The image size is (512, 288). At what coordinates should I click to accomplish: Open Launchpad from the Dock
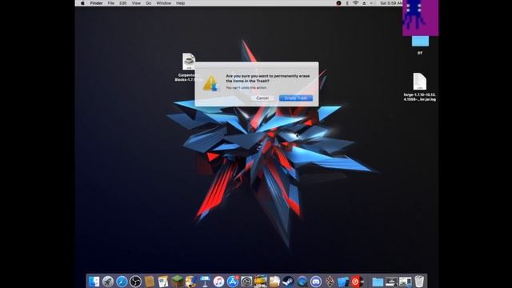tap(108, 281)
